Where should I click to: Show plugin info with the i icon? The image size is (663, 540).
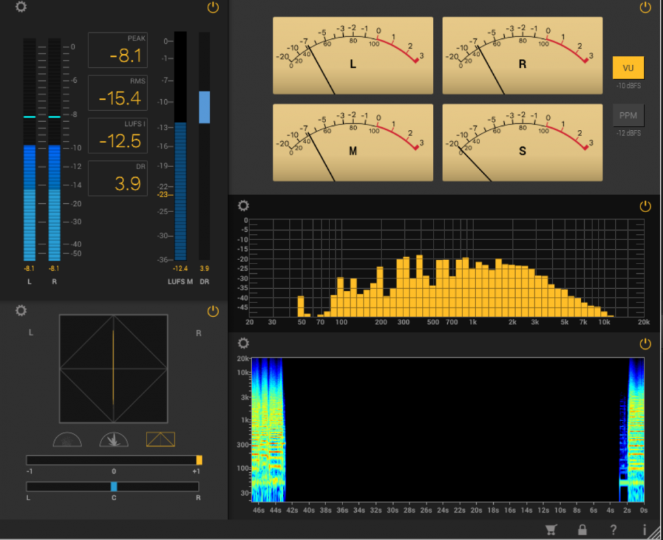pos(644,529)
